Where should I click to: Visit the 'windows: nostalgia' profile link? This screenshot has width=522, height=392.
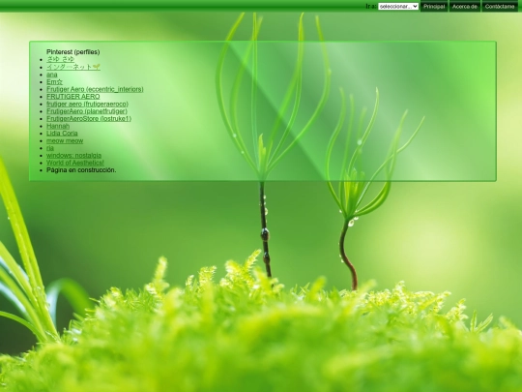click(73, 155)
